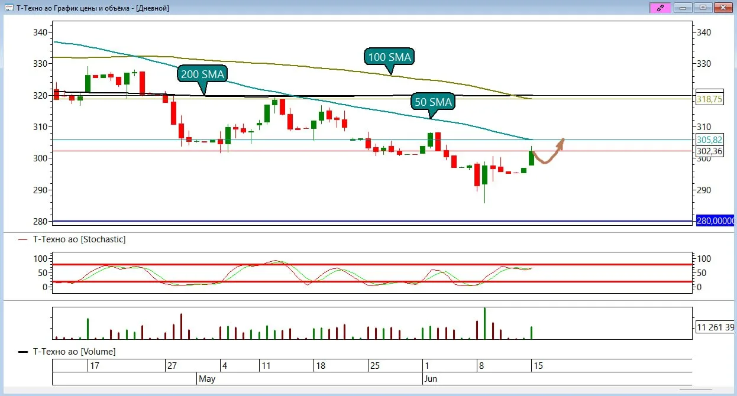Click date label 18 on time axis
The height and width of the screenshot is (396, 737).
[x=321, y=366]
